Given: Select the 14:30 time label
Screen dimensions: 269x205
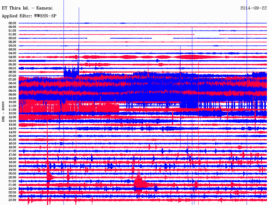Looking at the screenshot, I should (x=12, y=132).
